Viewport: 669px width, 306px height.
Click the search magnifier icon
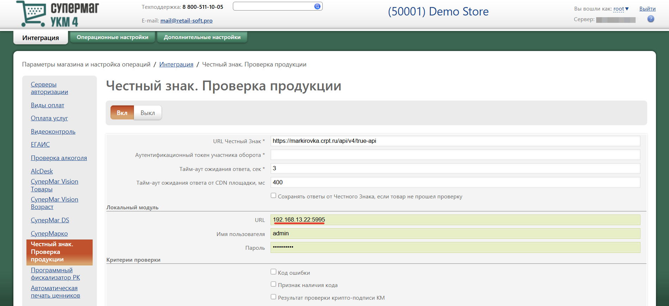pyautogui.click(x=317, y=6)
